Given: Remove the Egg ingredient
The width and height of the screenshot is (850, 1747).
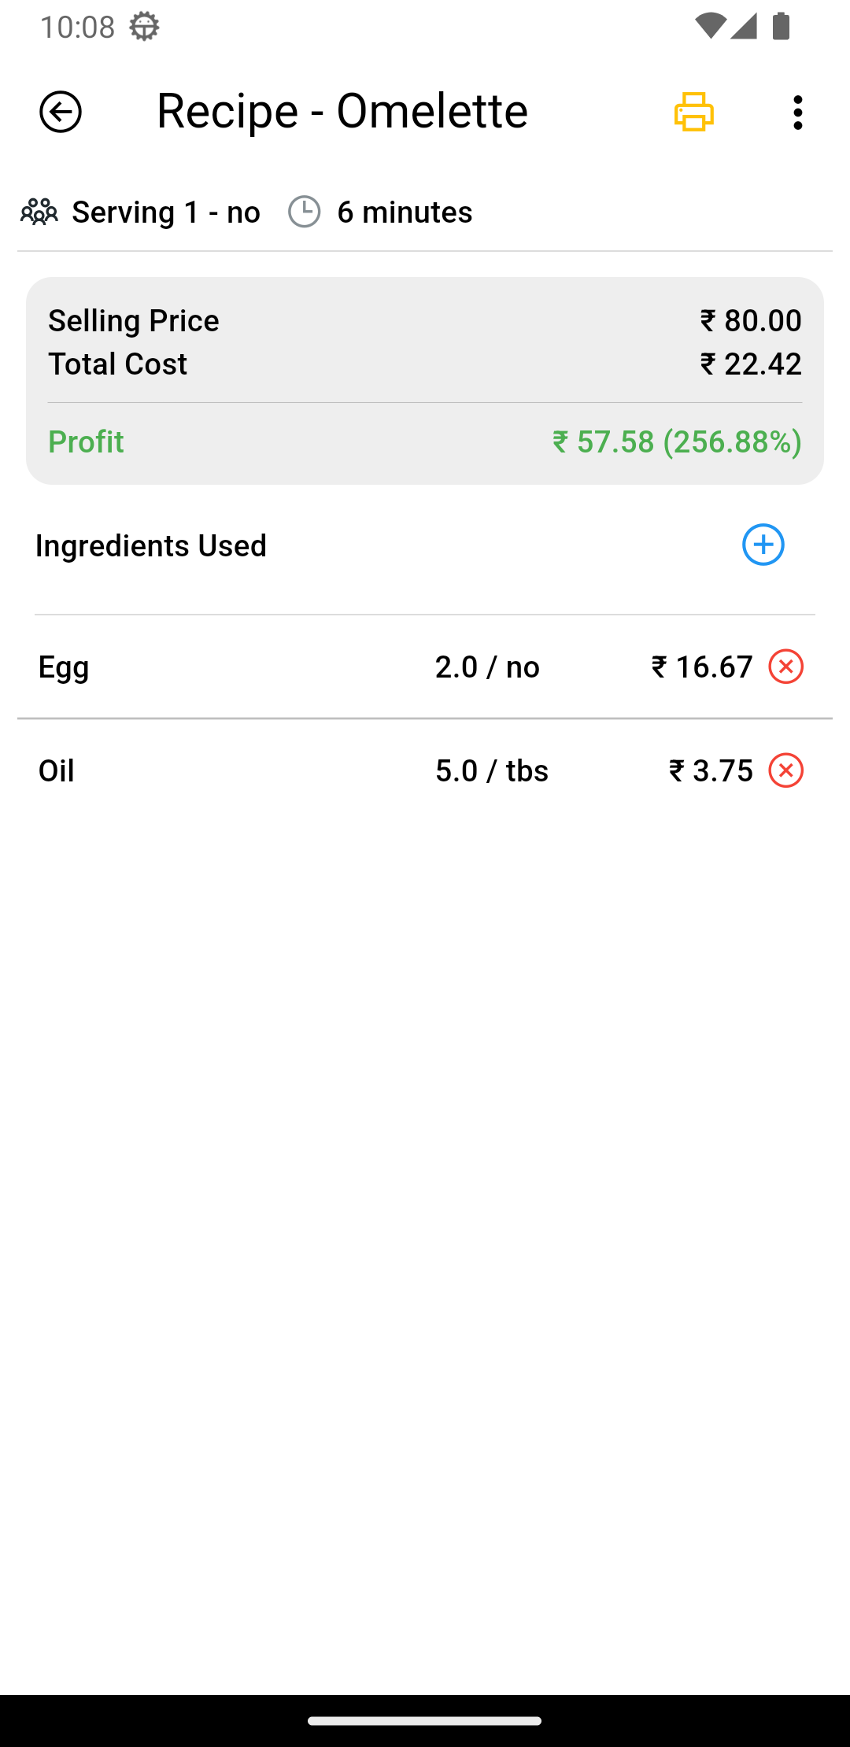Looking at the screenshot, I should click(785, 667).
